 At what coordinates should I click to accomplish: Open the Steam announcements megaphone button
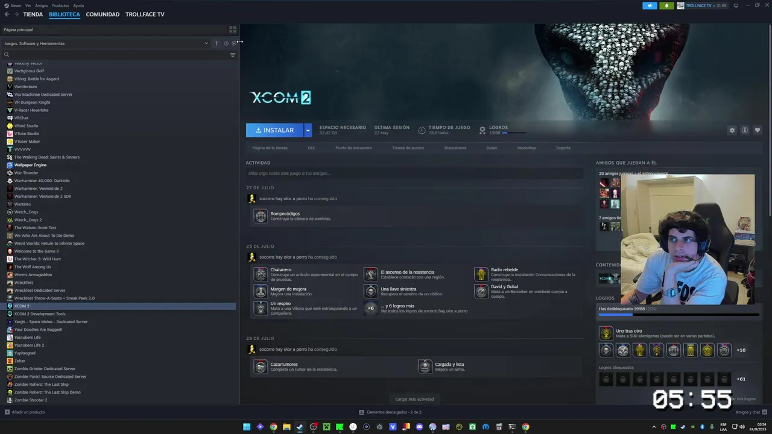650,5
